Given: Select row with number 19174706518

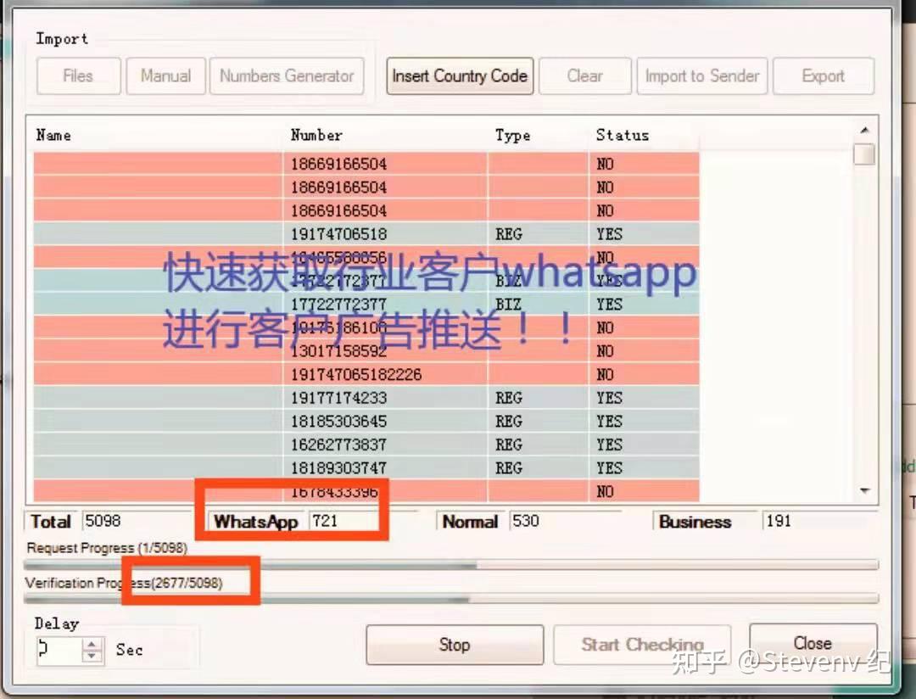Looking at the screenshot, I should pyautogui.click(x=366, y=234).
